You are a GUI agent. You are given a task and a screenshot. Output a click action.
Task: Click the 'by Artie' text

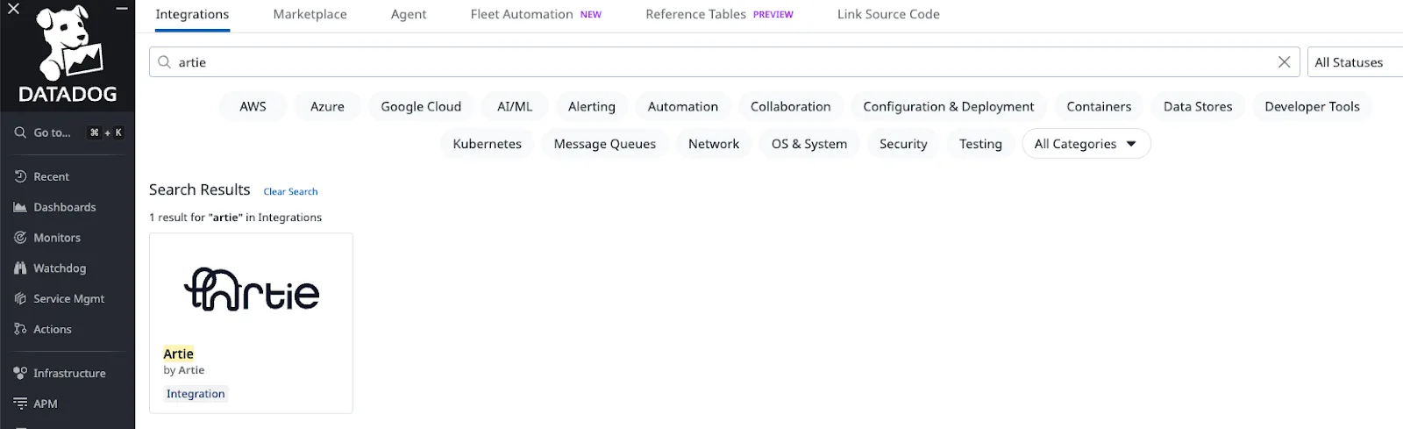183,370
